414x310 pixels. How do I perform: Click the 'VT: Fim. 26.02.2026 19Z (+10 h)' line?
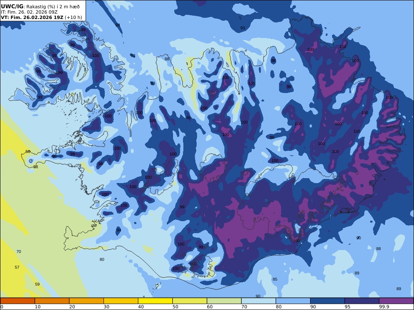click(x=41, y=17)
